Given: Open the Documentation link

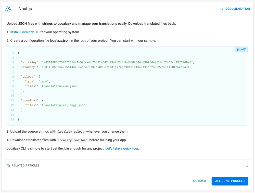Looking at the screenshot, I should 237,9.
